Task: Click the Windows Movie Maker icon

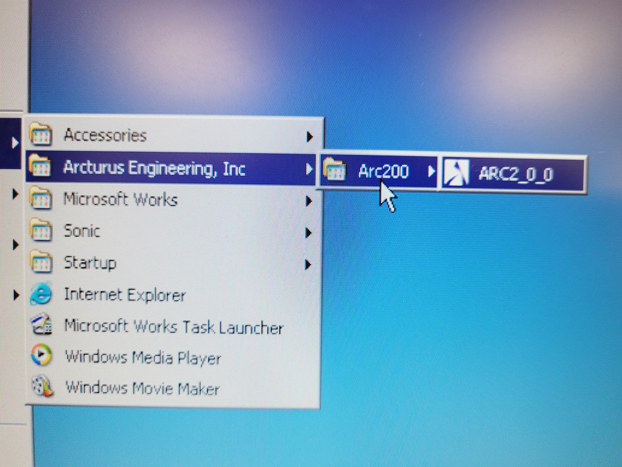Action: coord(42,386)
